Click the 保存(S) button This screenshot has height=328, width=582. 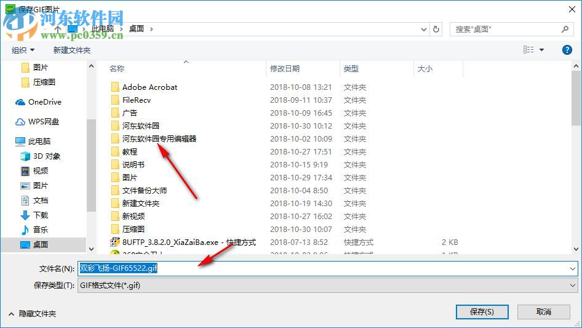tap(482, 312)
